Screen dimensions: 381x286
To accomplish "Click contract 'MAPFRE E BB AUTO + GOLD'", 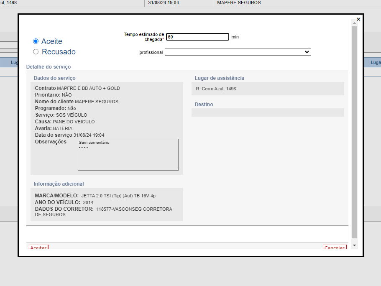I will click(88, 88).
